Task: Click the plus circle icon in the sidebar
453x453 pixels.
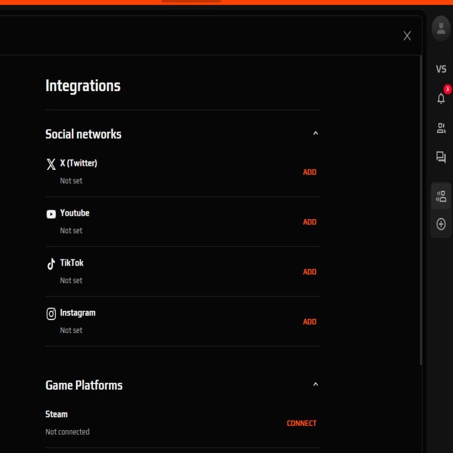Action: [x=441, y=224]
